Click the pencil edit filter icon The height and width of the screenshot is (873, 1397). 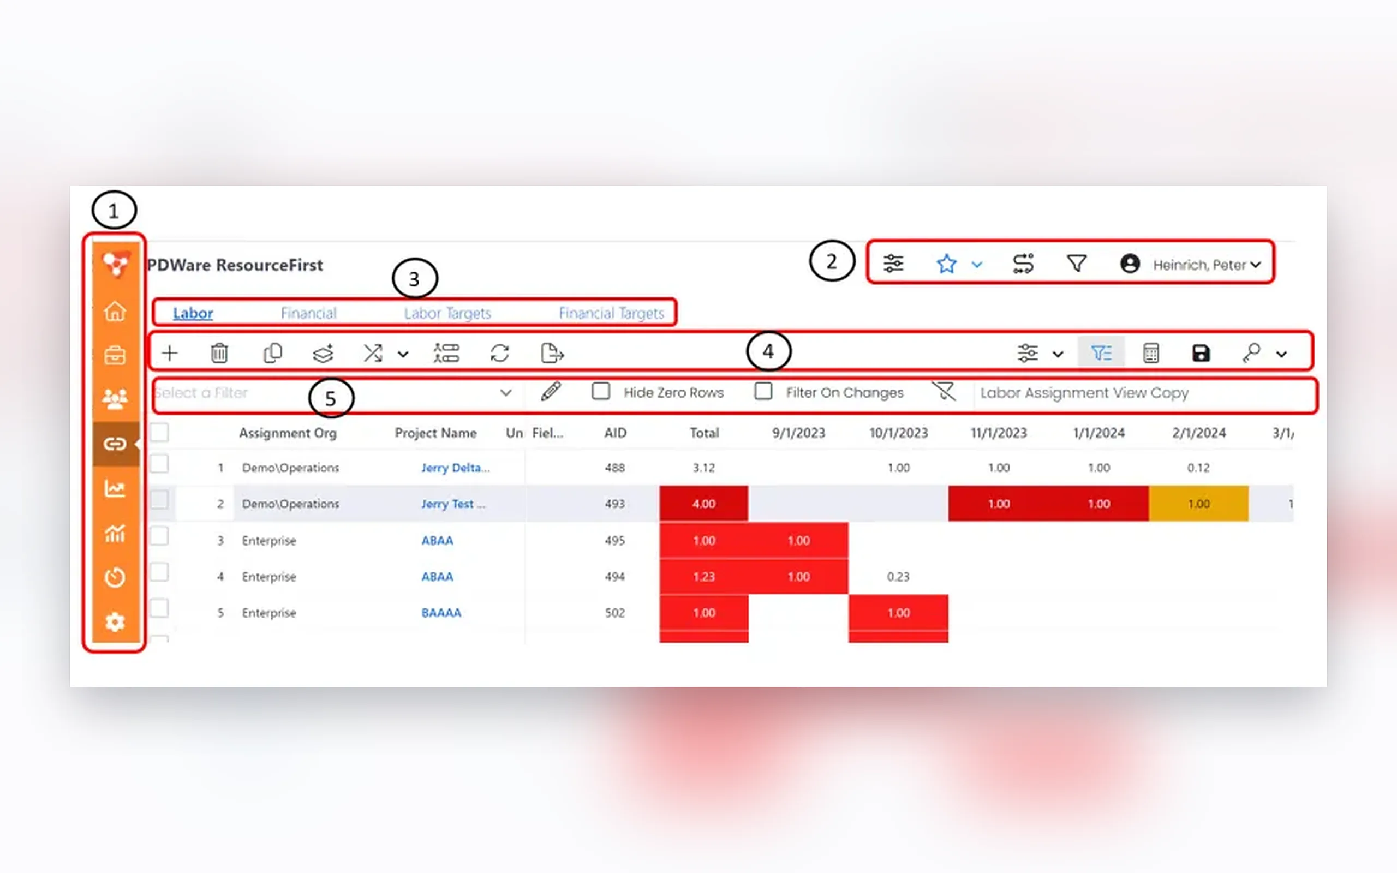point(551,391)
